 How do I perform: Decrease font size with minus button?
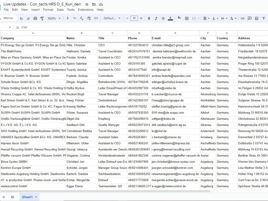127,18
